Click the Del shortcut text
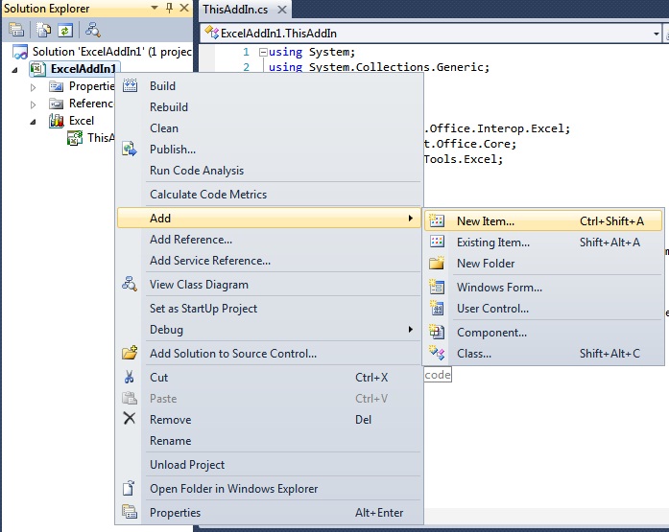Screen dimensions: 669x532 (364, 420)
